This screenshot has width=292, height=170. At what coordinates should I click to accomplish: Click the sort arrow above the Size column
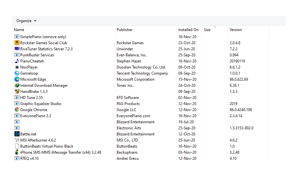(215, 27)
